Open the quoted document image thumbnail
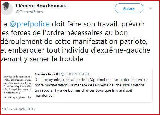The width and height of the screenshot is (160, 115). (x=17, y=87)
